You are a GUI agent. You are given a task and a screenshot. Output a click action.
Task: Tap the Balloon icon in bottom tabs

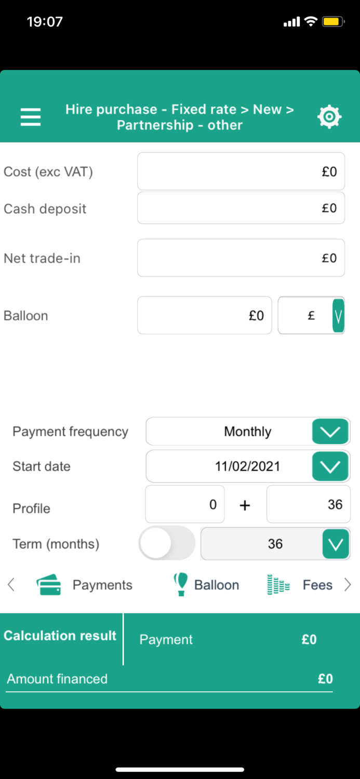click(180, 585)
